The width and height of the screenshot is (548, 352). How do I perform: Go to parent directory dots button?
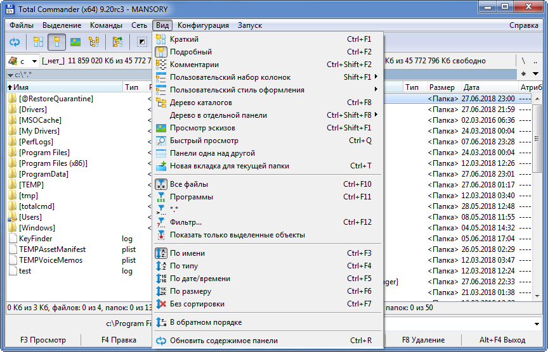[x=535, y=61]
